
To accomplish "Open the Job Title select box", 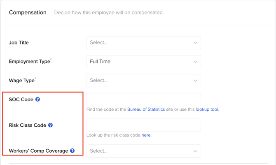I will tap(144, 42).
